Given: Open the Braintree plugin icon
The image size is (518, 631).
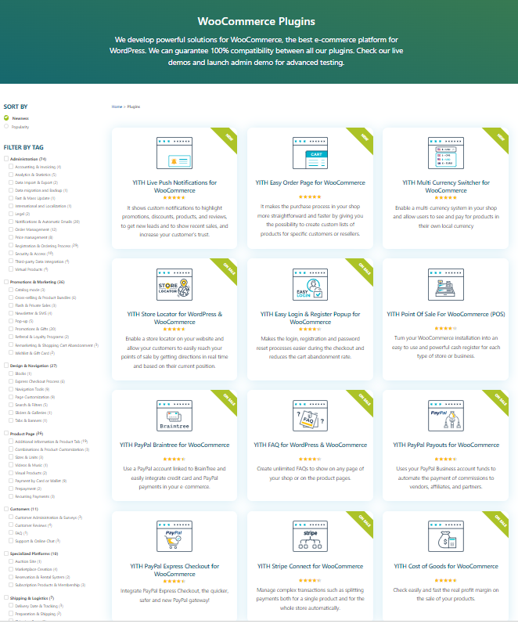Looking at the screenshot, I should (x=174, y=416).
